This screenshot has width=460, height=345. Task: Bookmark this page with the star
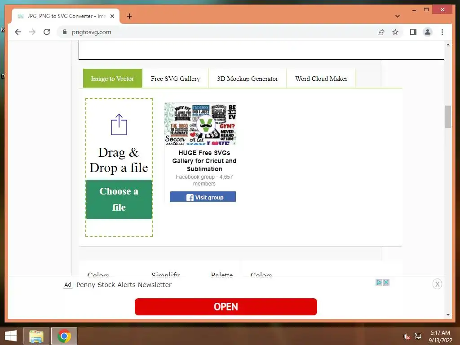click(x=395, y=32)
